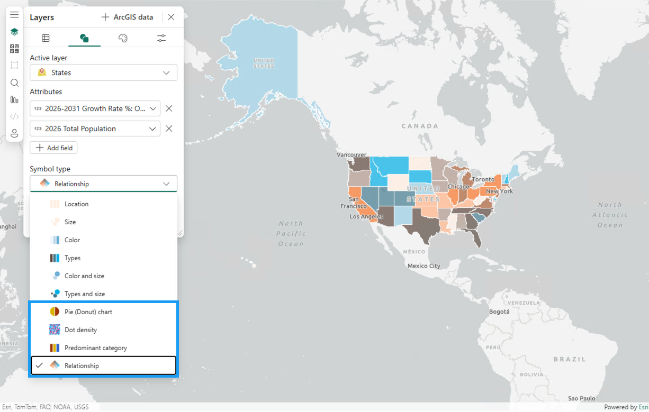The image size is (649, 412).
Task: Click the Los Angeles map label
Action: [366, 217]
